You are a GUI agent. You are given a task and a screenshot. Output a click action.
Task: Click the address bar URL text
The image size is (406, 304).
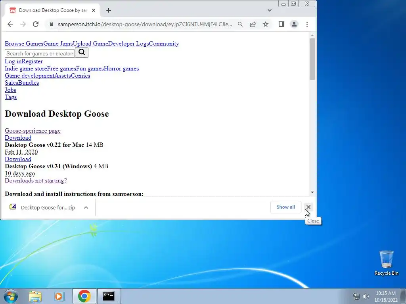pos(145,24)
